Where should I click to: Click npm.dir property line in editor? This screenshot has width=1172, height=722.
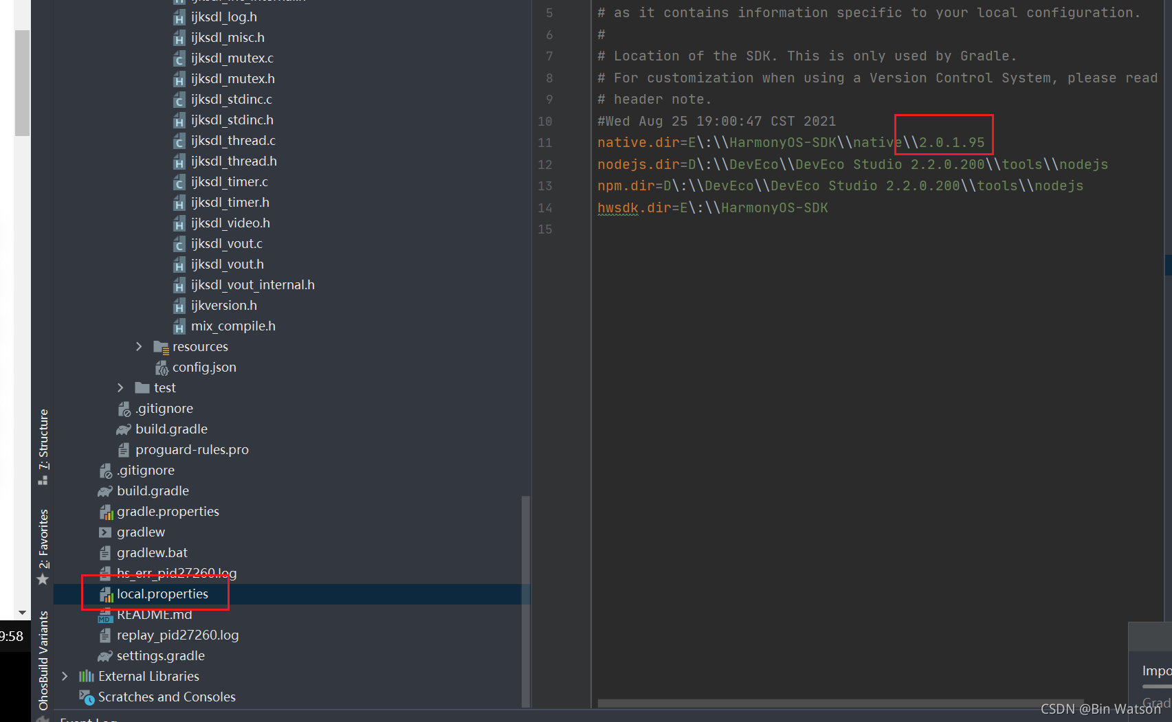[x=840, y=186]
